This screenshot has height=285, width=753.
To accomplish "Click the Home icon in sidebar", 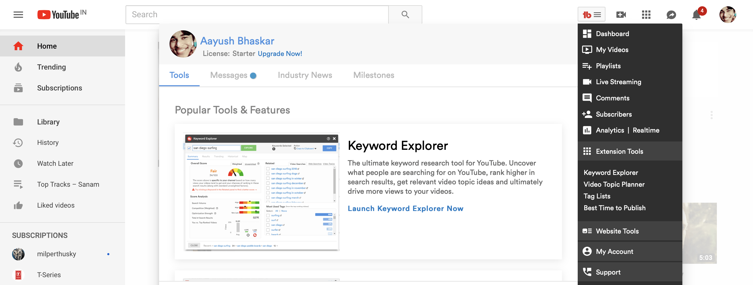I will 18,46.
